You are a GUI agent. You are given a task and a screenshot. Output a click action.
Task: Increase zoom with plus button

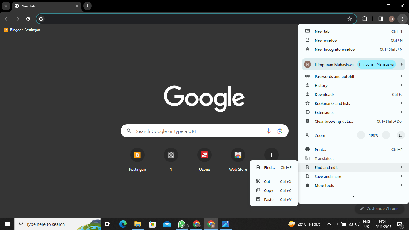point(386,135)
